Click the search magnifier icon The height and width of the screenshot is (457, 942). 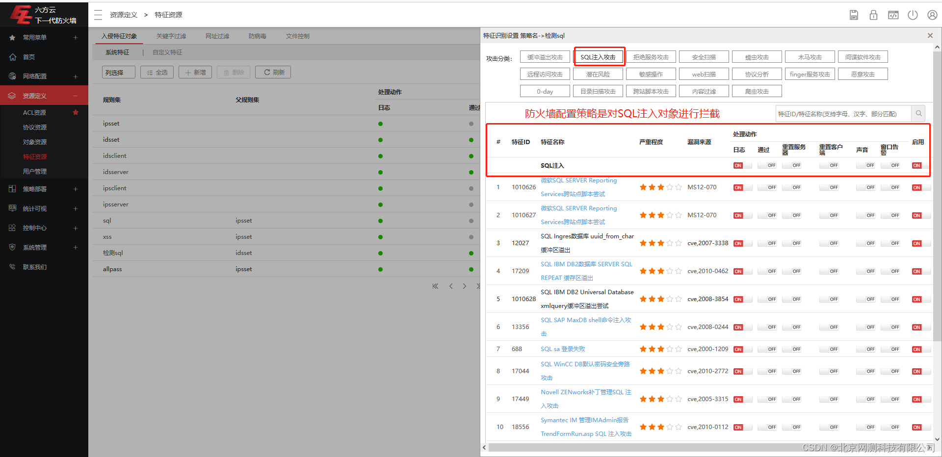[x=918, y=113]
